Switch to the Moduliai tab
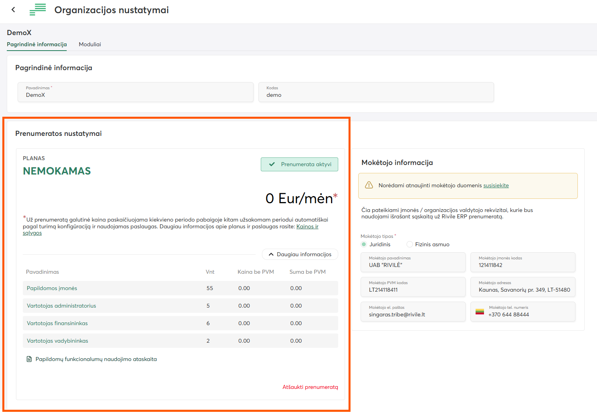The width and height of the screenshot is (597, 412). click(90, 44)
